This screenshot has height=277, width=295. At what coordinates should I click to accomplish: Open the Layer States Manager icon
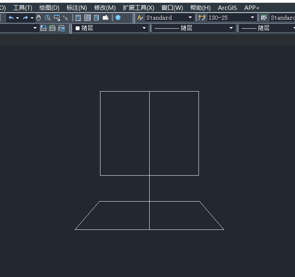tap(61, 28)
